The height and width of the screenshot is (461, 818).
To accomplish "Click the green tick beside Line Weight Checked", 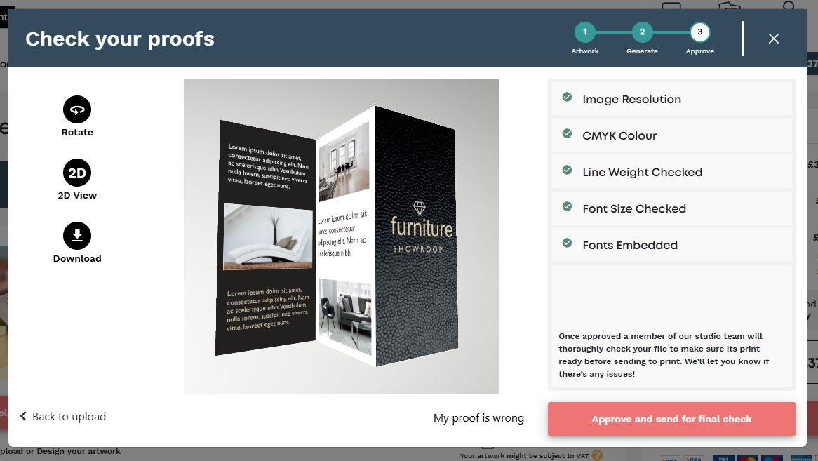I will click(567, 170).
